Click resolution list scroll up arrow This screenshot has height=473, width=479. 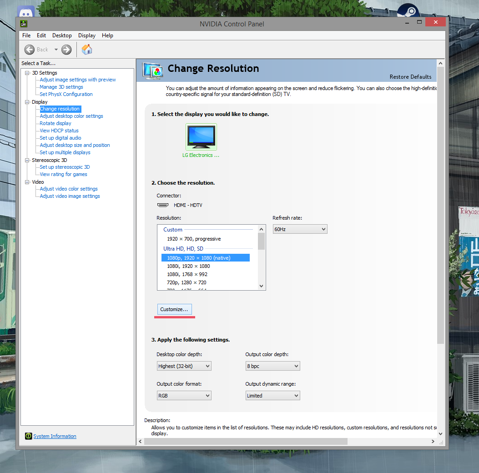click(261, 229)
